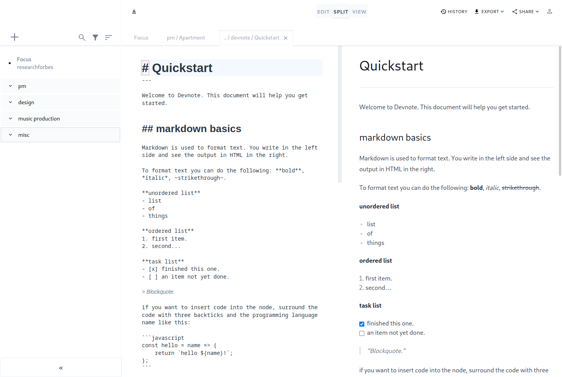Switch to View mode

359,12
